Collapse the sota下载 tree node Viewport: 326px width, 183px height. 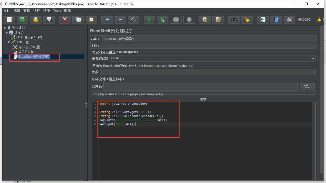pyautogui.click(x=9, y=42)
